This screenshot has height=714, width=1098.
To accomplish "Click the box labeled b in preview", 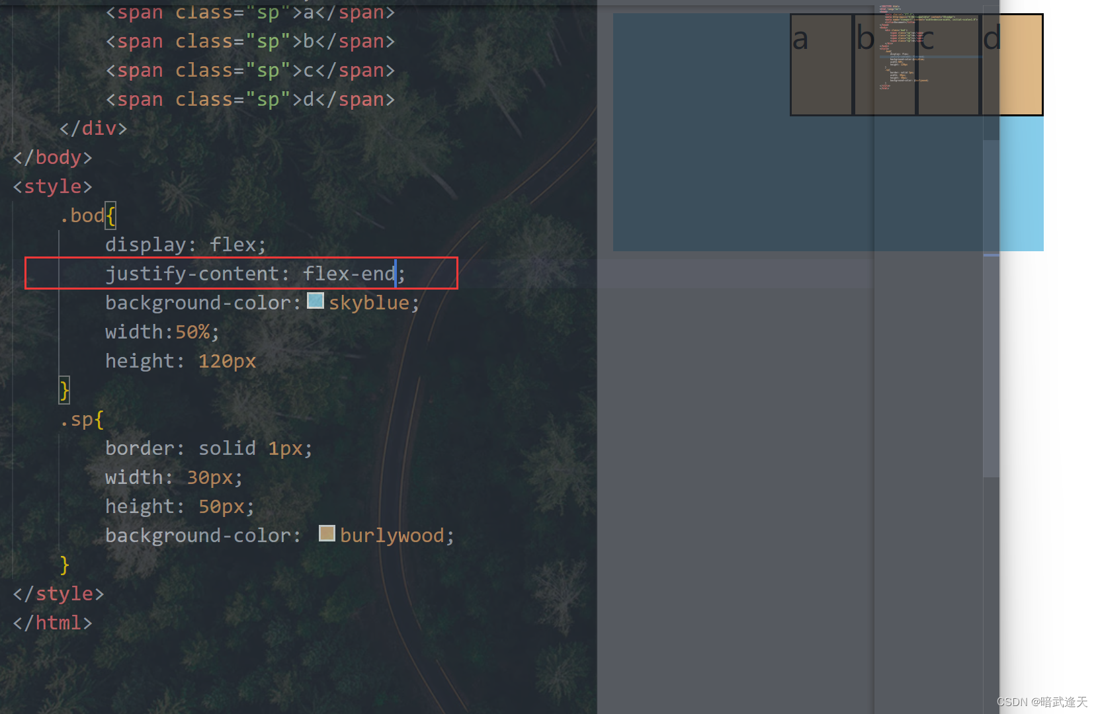I will pos(885,65).
